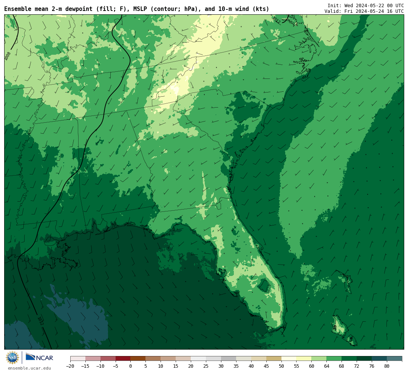The image size is (408, 373).
Task: Select the light green 60 to 64 swatch
Action: point(319,359)
